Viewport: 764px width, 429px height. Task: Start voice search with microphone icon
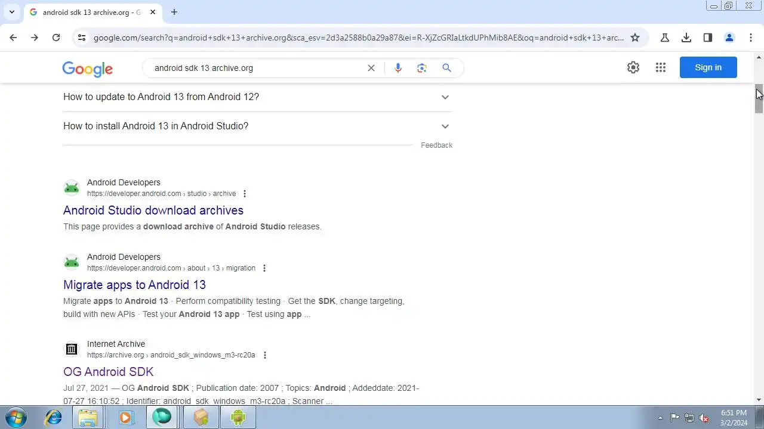point(398,68)
